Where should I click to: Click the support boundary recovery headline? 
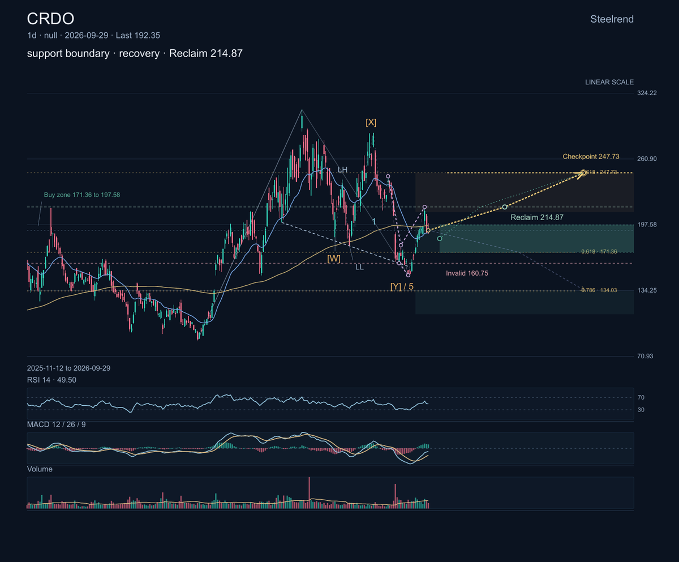pos(135,53)
